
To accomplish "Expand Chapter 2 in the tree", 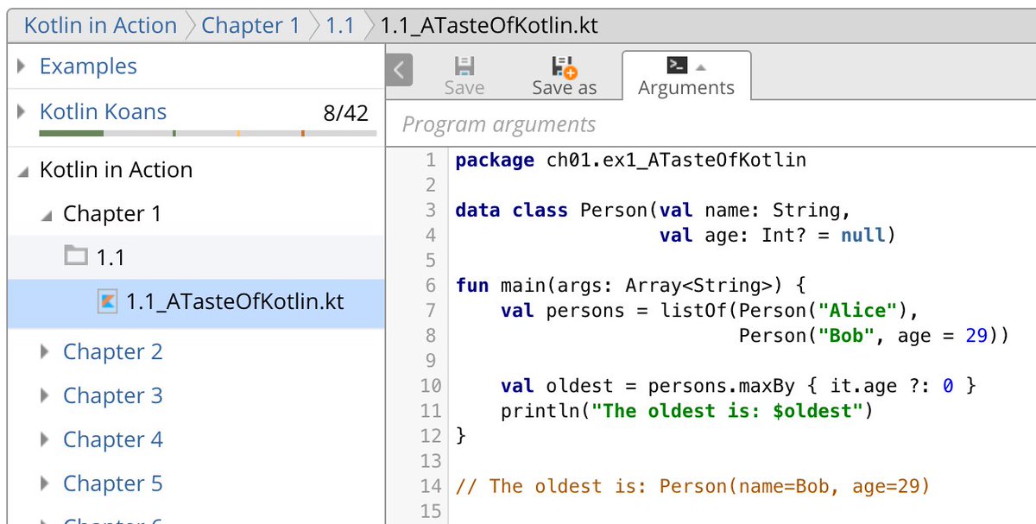I will click(46, 352).
